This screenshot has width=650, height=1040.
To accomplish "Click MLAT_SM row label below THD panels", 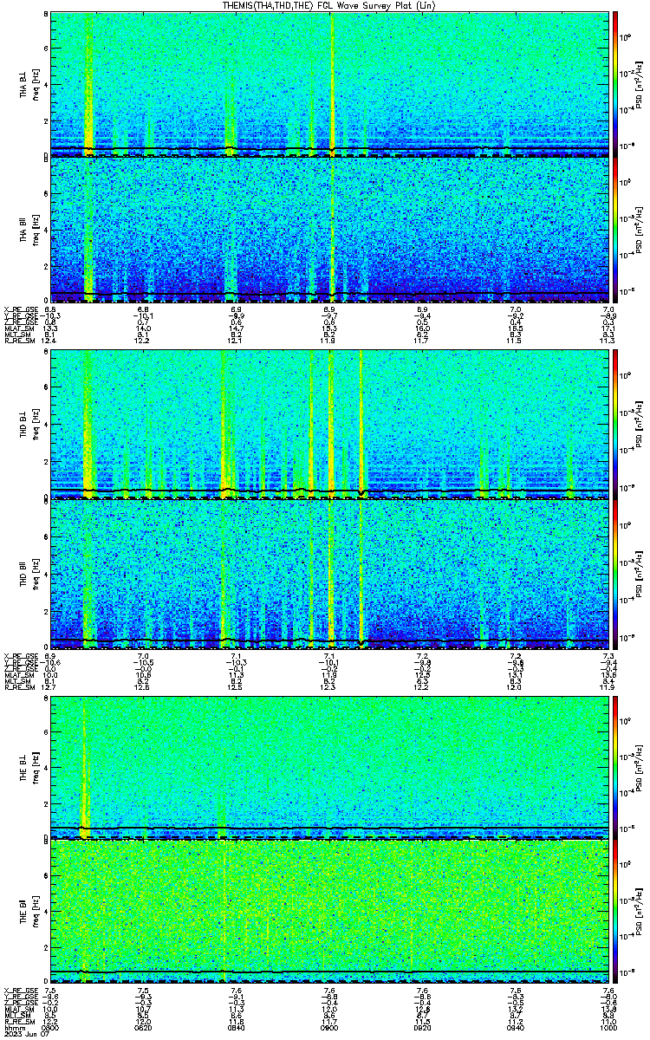I will coord(17,675).
